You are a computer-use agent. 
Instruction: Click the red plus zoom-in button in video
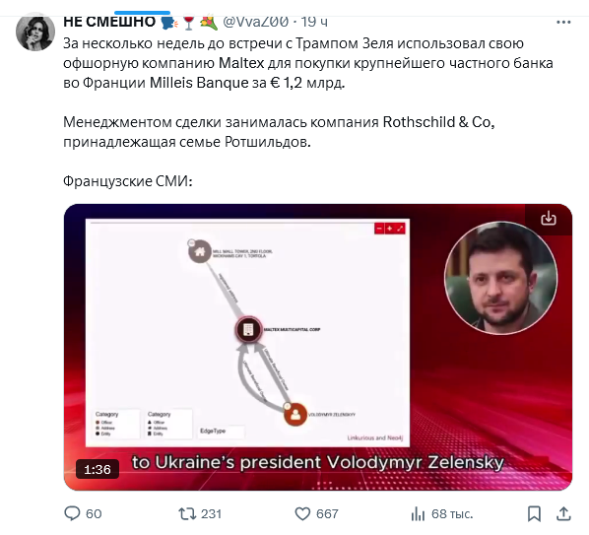(389, 229)
